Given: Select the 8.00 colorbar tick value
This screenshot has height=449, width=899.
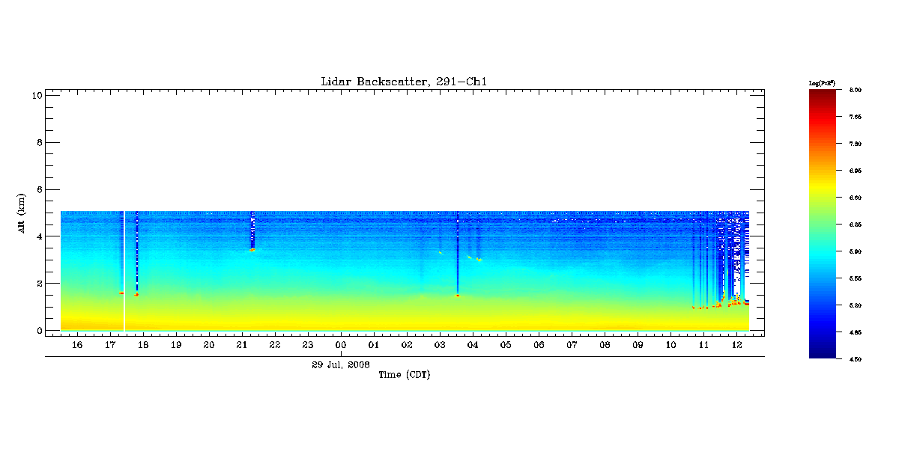Looking at the screenshot, I should pos(856,90).
